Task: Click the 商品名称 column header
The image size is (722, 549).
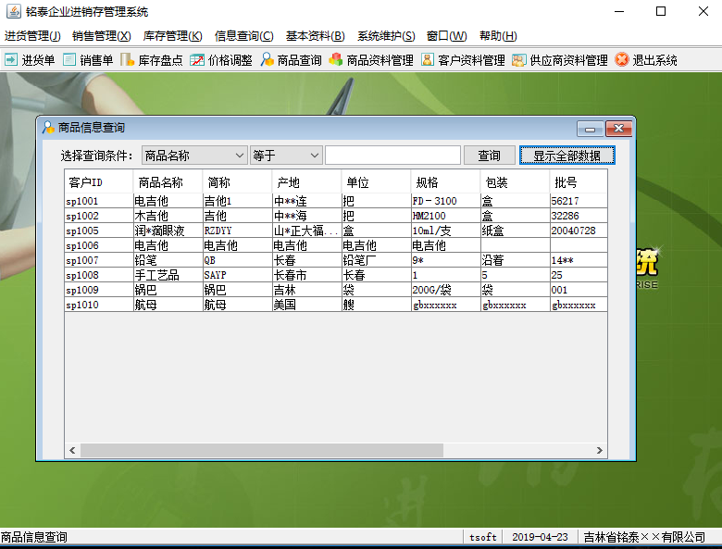Action: click(168, 182)
